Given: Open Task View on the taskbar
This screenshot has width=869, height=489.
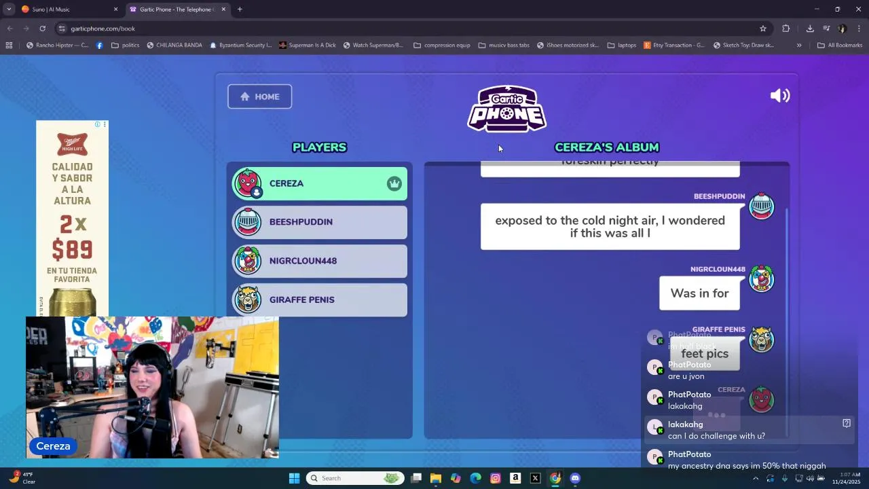Looking at the screenshot, I should [x=416, y=478].
